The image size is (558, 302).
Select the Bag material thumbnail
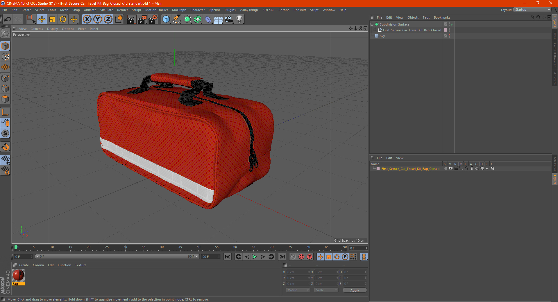(18, 275)
